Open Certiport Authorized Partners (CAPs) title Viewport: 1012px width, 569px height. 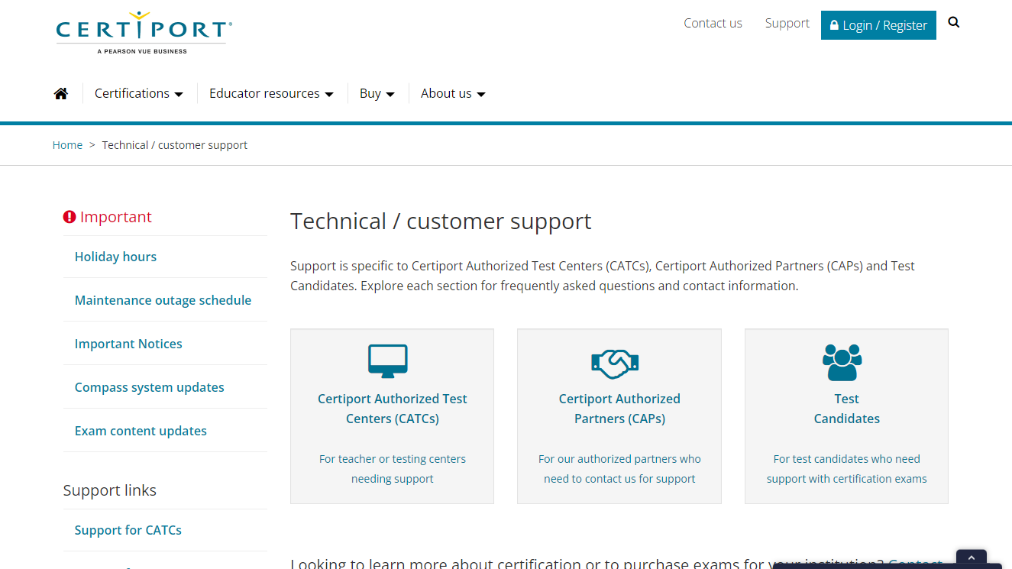[x=619, y=409]
